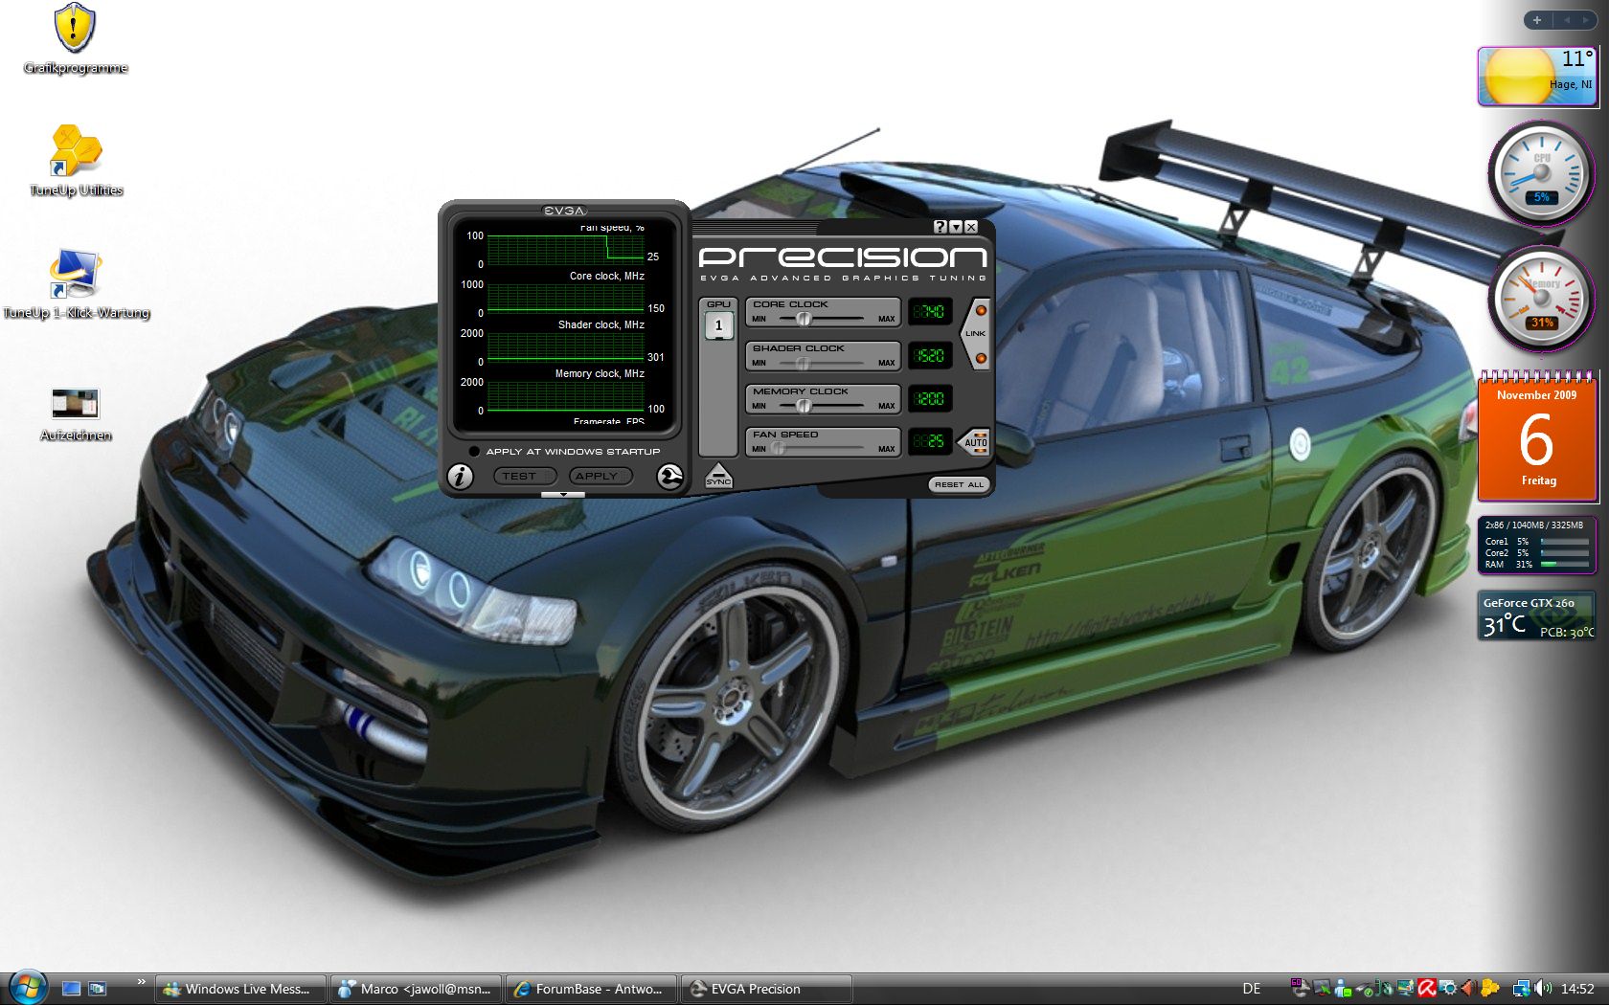Switch to Windows Live Messenger taskbar button
This screenshot has width=1609, height=1005.
241,989
